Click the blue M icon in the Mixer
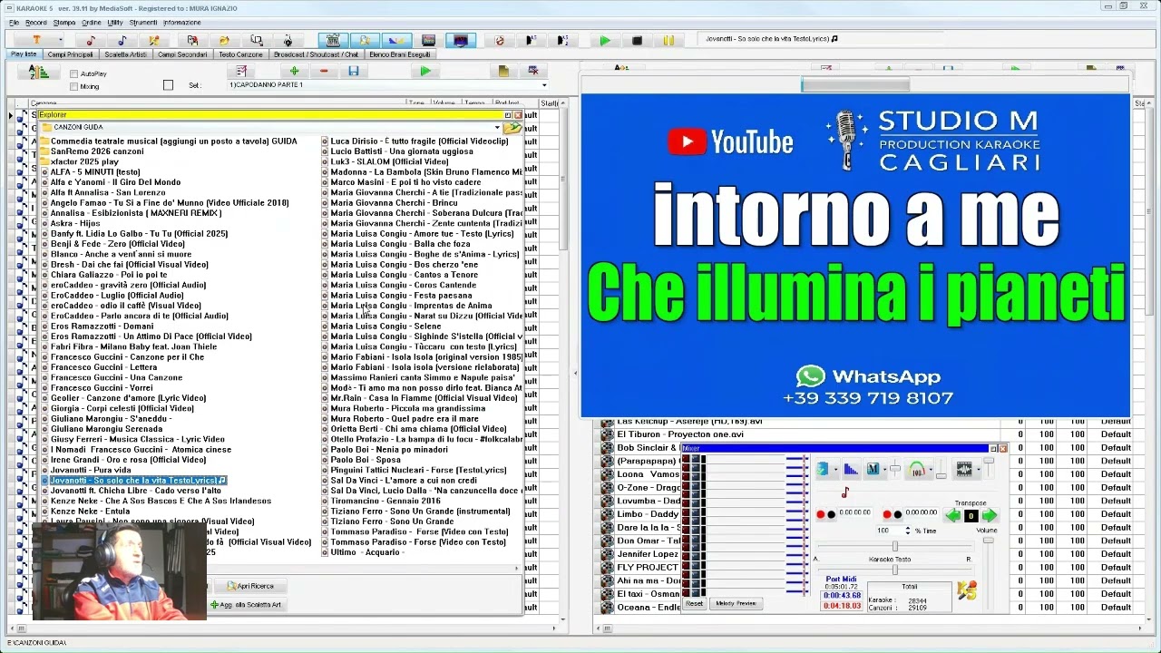The width and height of the screenshot is (1161, 653). (x=873, y=469)
